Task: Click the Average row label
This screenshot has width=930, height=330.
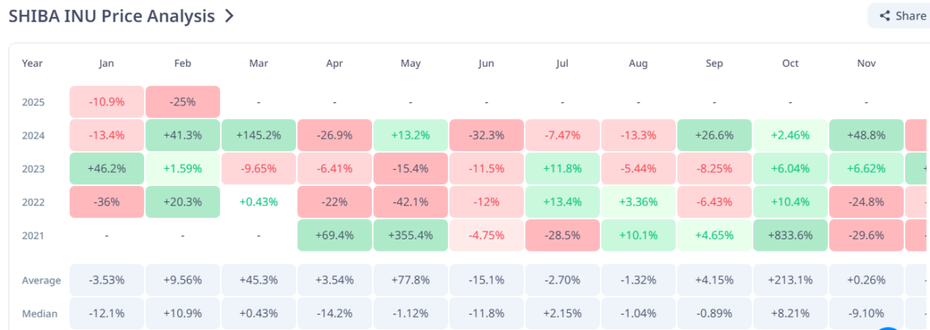Action: click(x=40, y=280)
